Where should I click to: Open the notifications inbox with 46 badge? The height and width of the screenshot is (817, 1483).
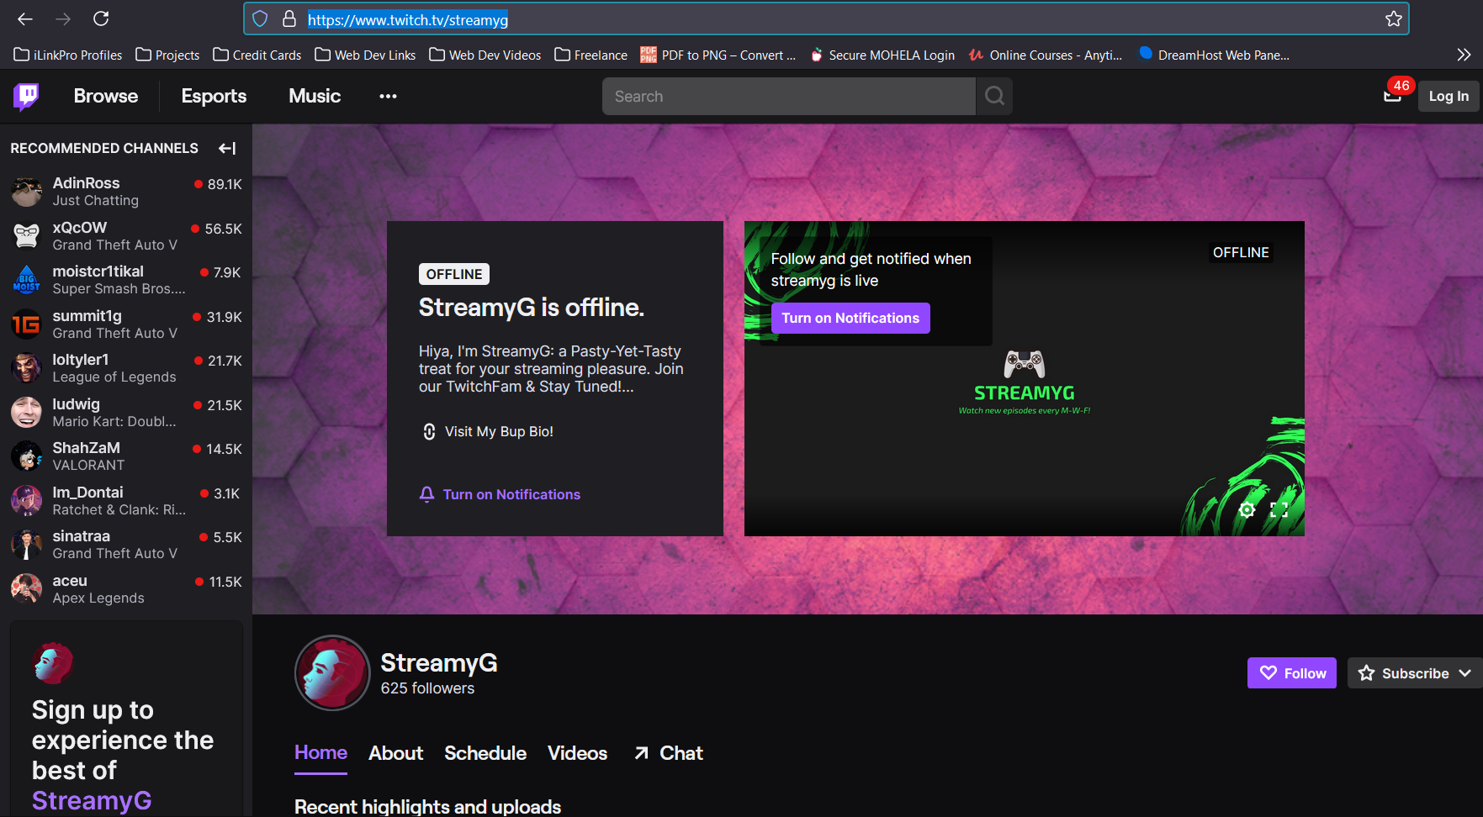point(1393,96)
